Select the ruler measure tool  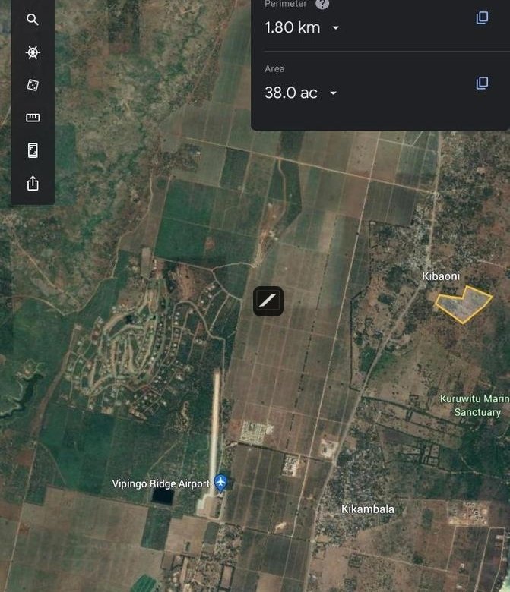[33, 118]
